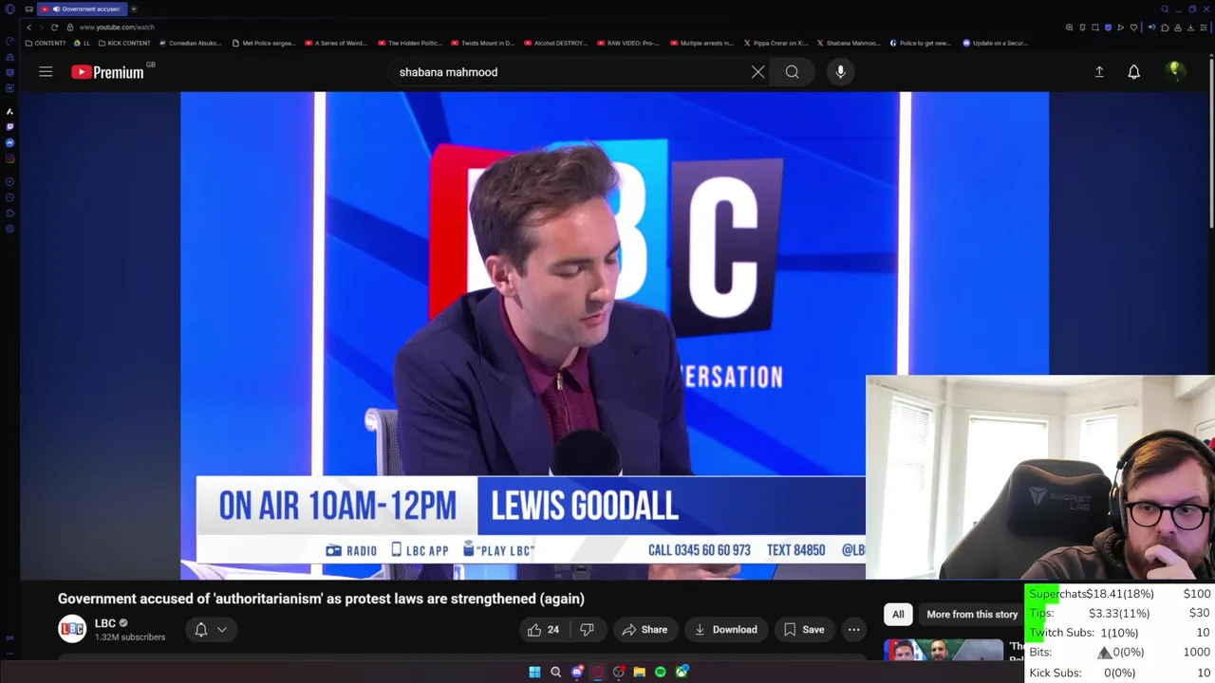
Task: Open 'Comedian Atsuko' bookmark
Action: [190, 43]
